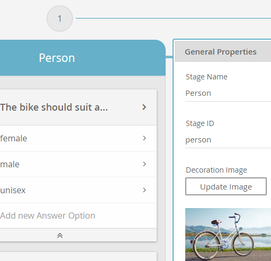Open the female answer option chevron
Screen dimensions: 271x261
pyautogui.click(x=144, y=138)
